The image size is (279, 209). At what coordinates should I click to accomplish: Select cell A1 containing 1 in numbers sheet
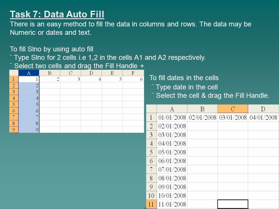pyautogui.click(x=29, y=79)
